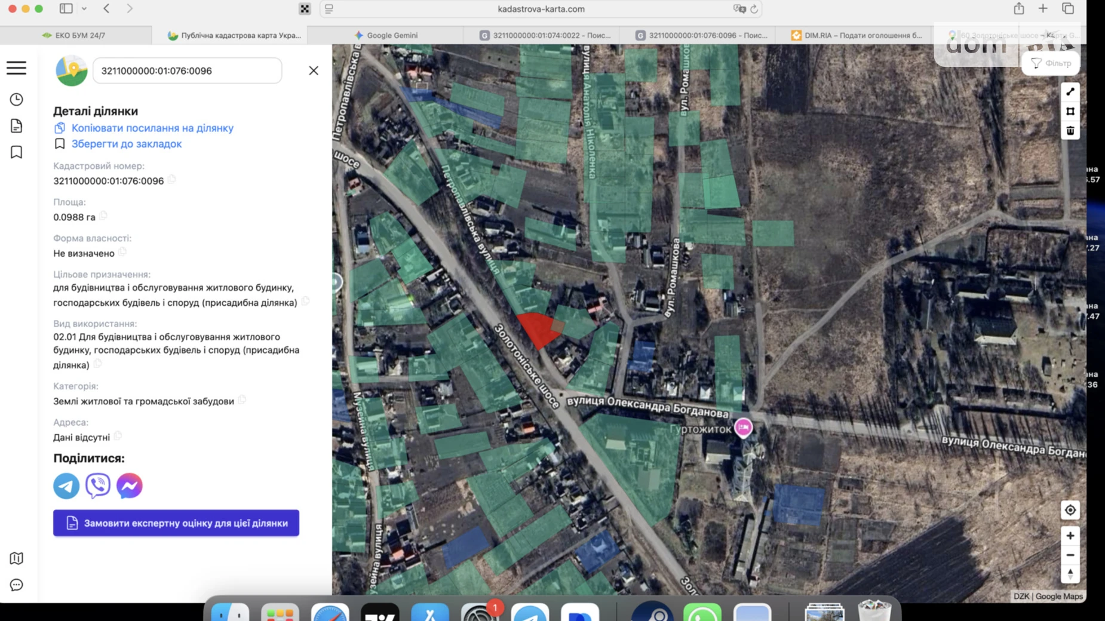Expand Safari sidebar dropdown arrow
Viewport: 1105px width, 621px height.
84,9
